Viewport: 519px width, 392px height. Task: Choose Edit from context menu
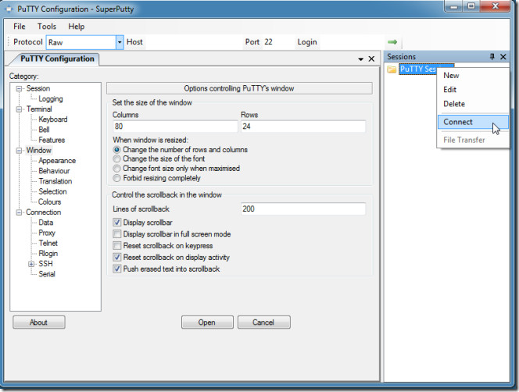[473, 90]
